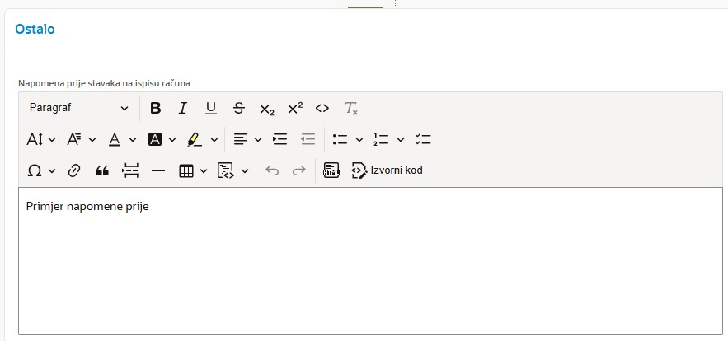Toggle bold formatting
The width and height of the screenshot is (728, 341).
click(155, 108)
